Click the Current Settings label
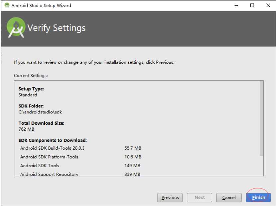Screen dimensions: 276x206 [x=31, y=76]
